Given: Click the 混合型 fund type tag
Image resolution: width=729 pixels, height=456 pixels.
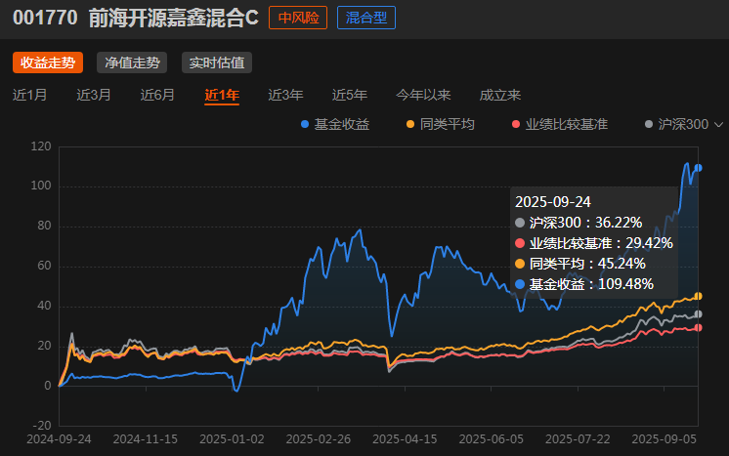Looking at the screenshot, I should pos(366,18).
